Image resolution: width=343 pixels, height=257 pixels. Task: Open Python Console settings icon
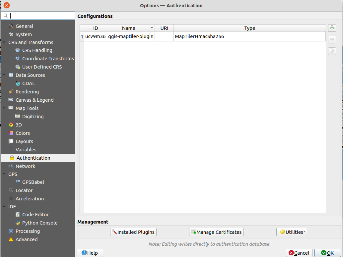click(18, 223)
